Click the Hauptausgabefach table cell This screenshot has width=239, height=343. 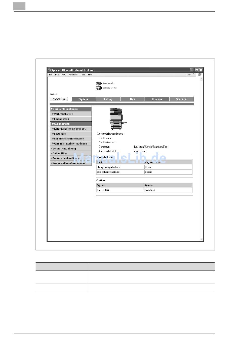pos(120,167)
